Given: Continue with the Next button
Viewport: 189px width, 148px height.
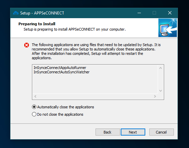Looking at the screenshot, I should 133,132.
